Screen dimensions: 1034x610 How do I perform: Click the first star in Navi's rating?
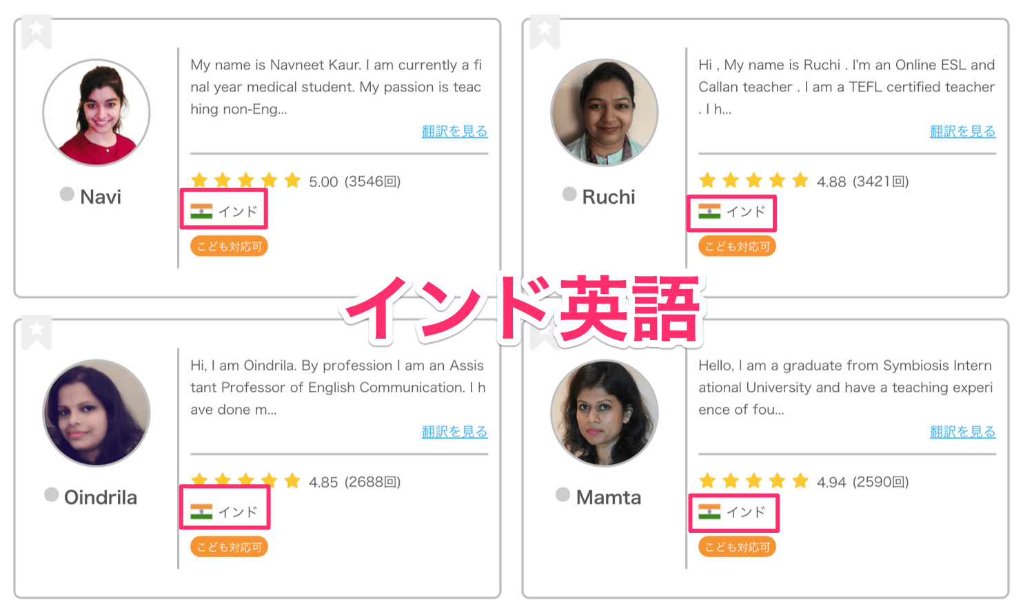[x=200, y=180]
